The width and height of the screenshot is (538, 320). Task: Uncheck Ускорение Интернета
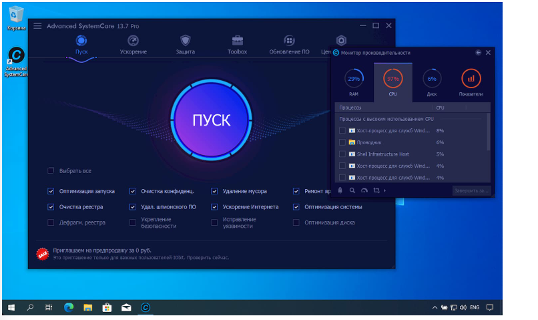coord(214,207)
